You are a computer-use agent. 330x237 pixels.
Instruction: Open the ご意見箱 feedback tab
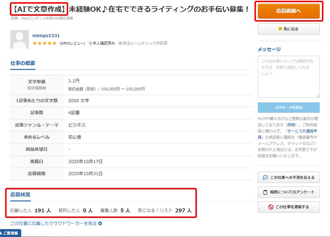coord(11,233)
